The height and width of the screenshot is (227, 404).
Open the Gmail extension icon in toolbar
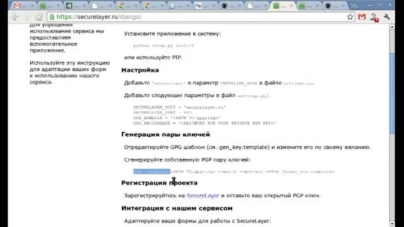click(x=362, y=17)
